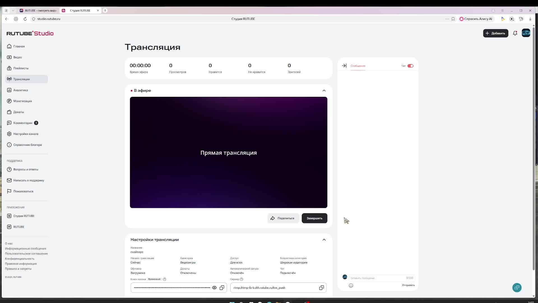The height and width of the screenshot is (303, 538).
Task: Collapse Настройки трансляции section
Action: click(324, 240)
